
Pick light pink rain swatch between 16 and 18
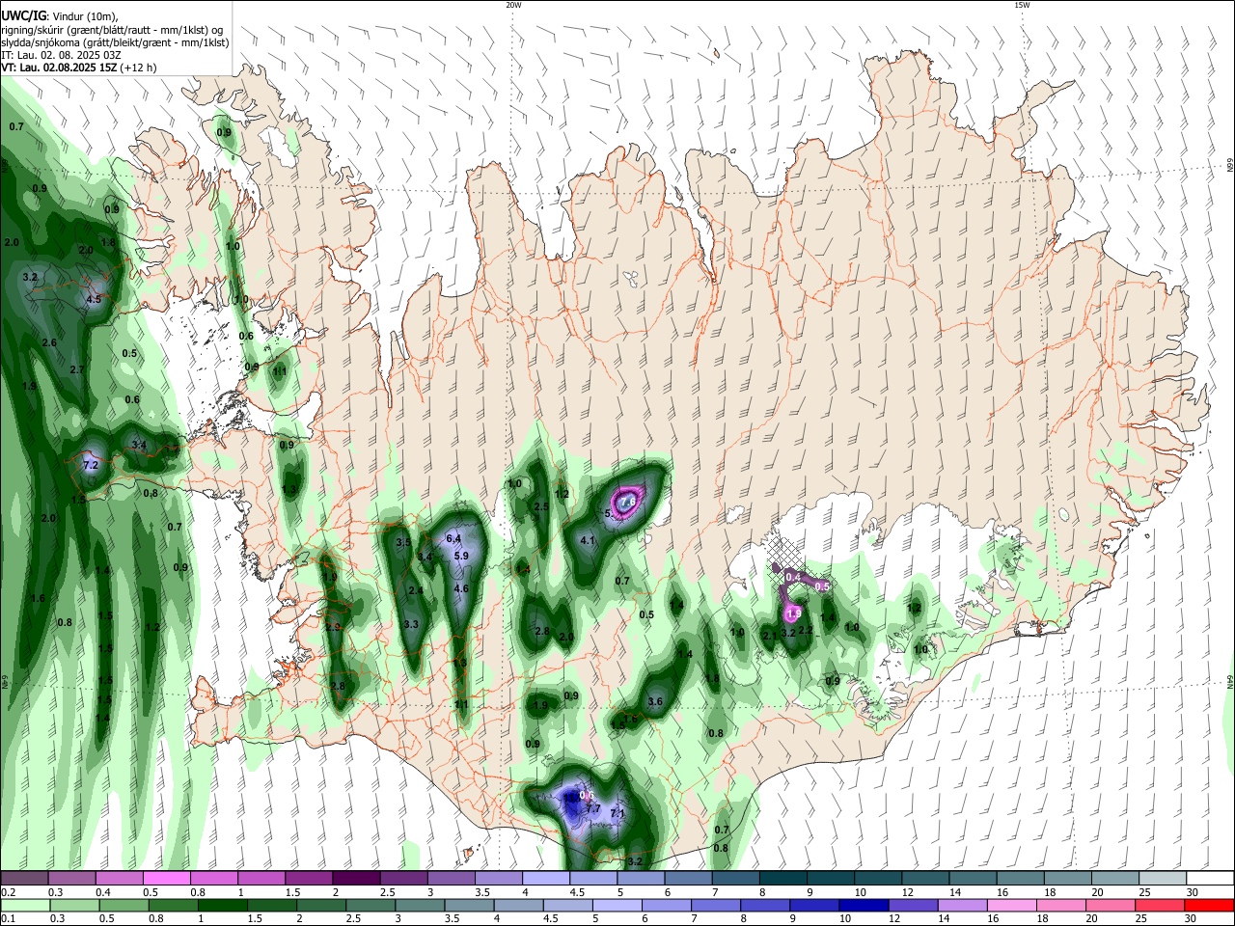pyautogui.click(x=1012, y=905)
